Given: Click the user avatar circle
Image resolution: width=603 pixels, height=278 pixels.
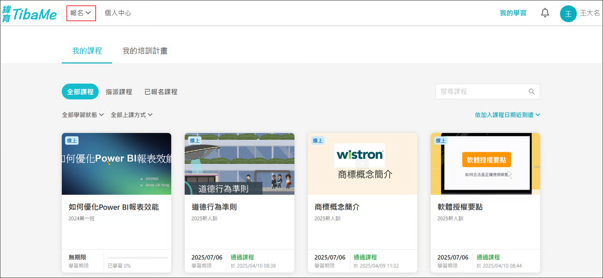Looking at the screenshot, I should pos(568,14).
